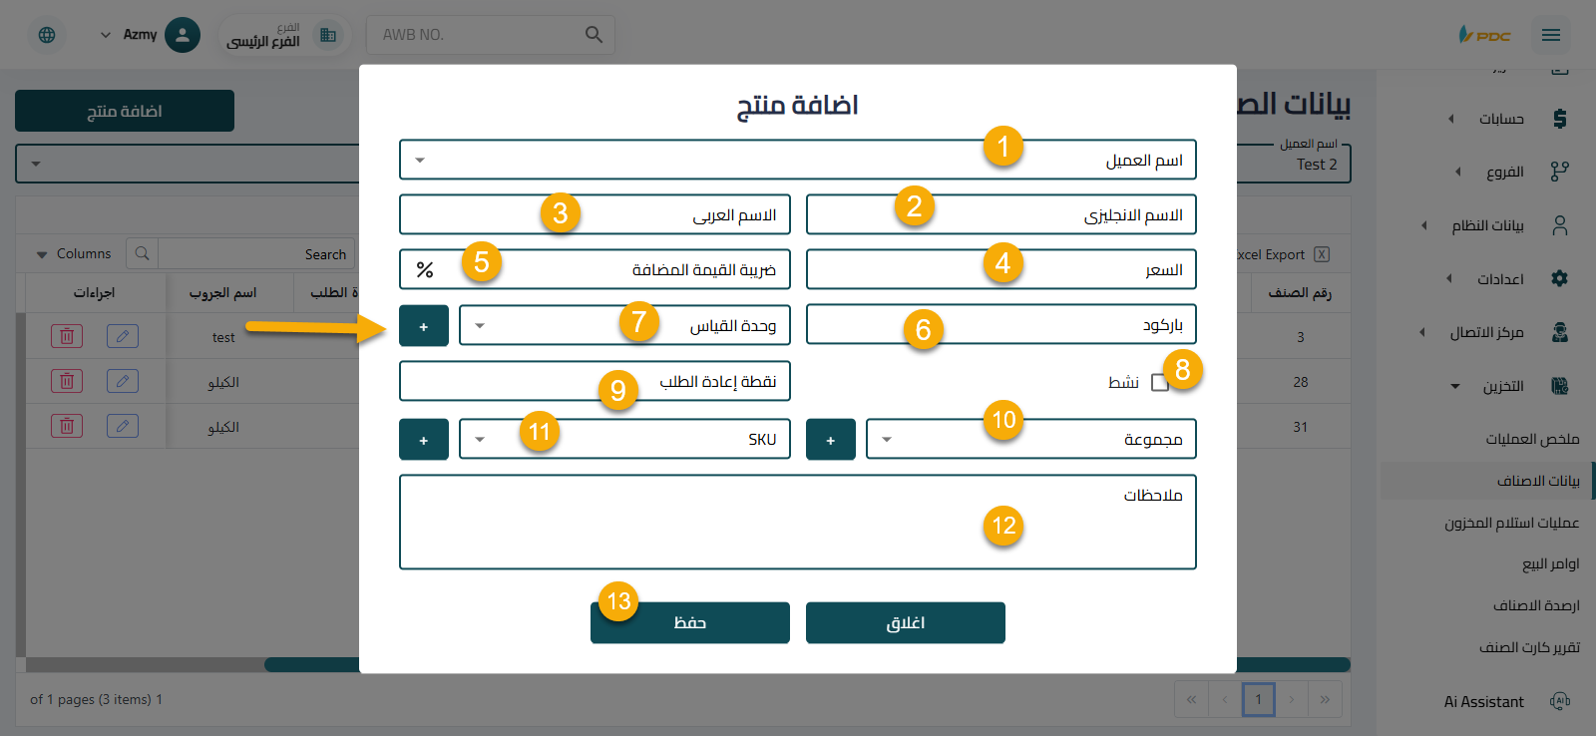
Task: Go to first page button
Action: (1191, 699)
